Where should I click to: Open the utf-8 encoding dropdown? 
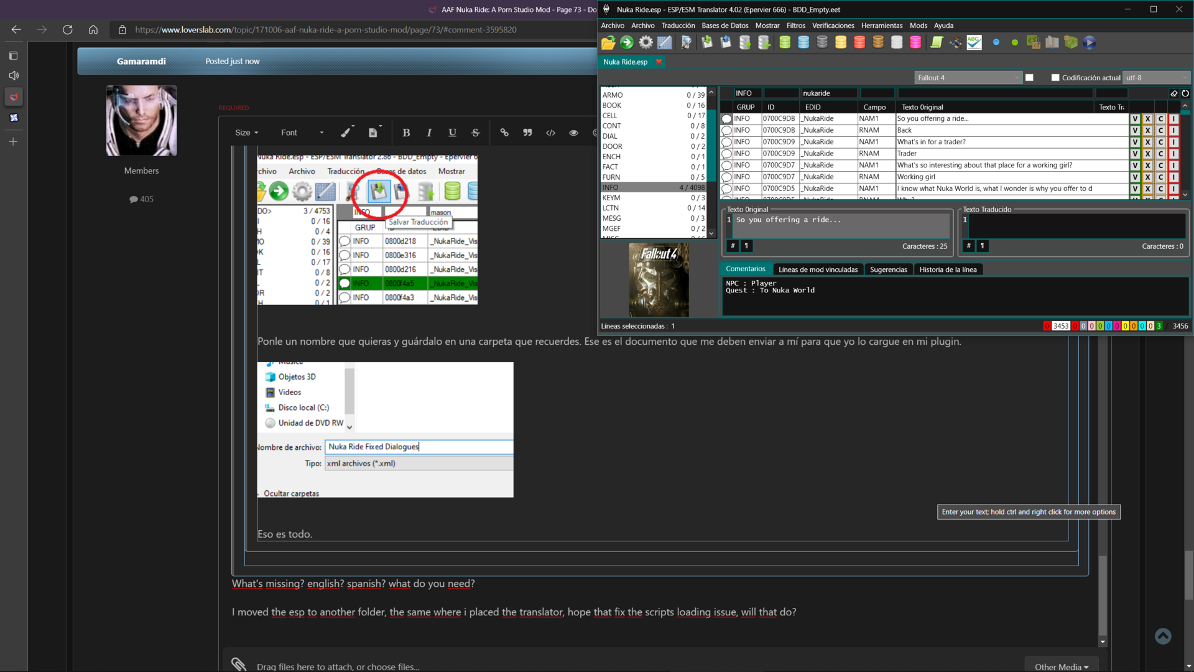click(1156, 78)
